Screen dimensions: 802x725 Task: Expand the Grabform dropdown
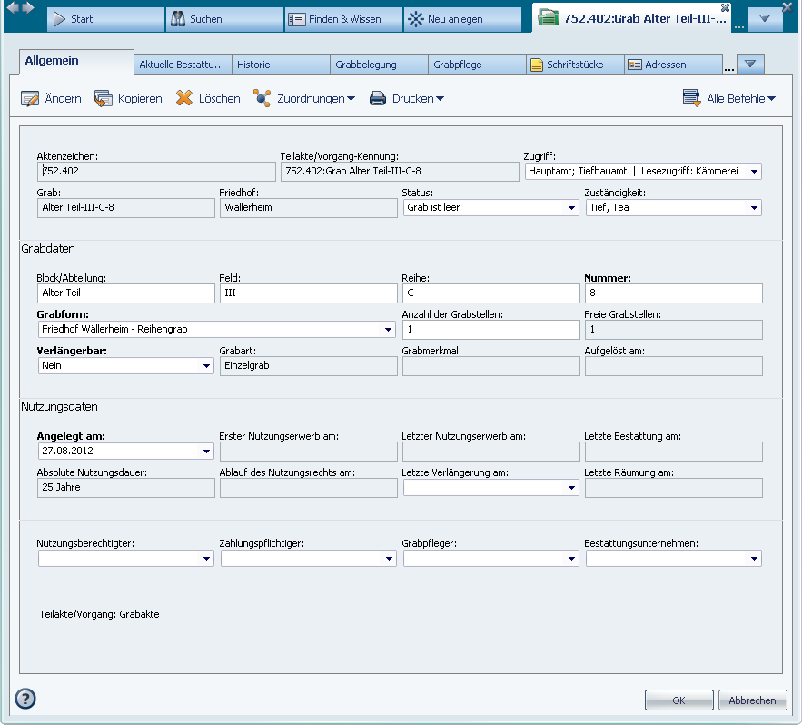click(x=389, y=329)
